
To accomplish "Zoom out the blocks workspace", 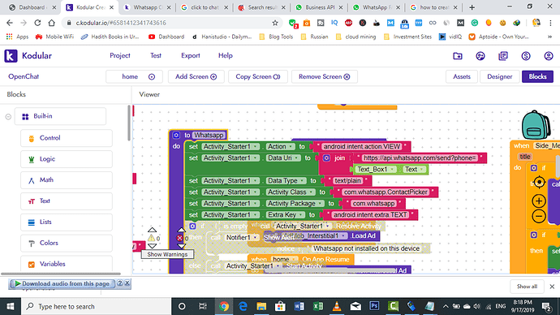I will click(539, 216).
